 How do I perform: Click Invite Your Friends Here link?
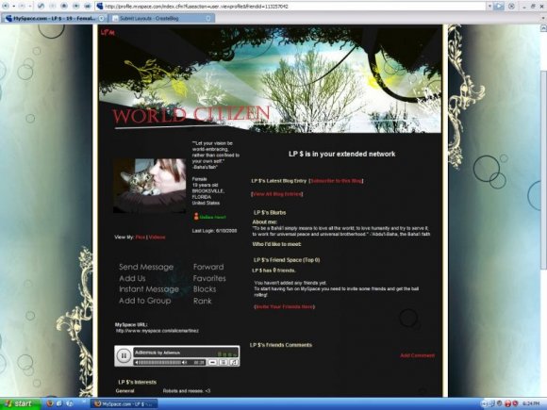coord(284,307)
